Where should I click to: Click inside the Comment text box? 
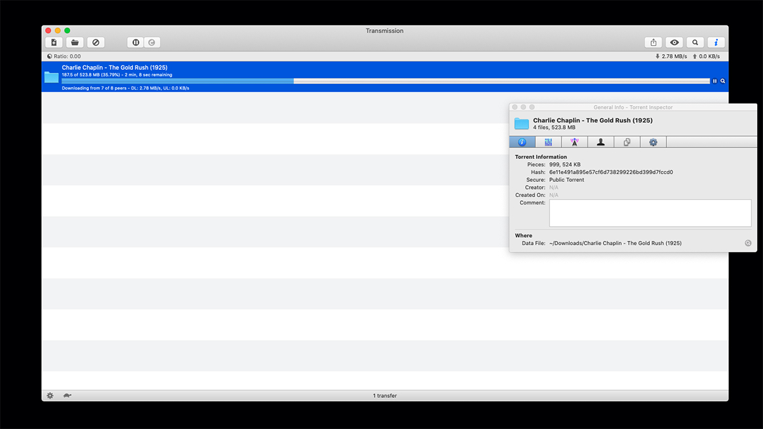point(650,213)
